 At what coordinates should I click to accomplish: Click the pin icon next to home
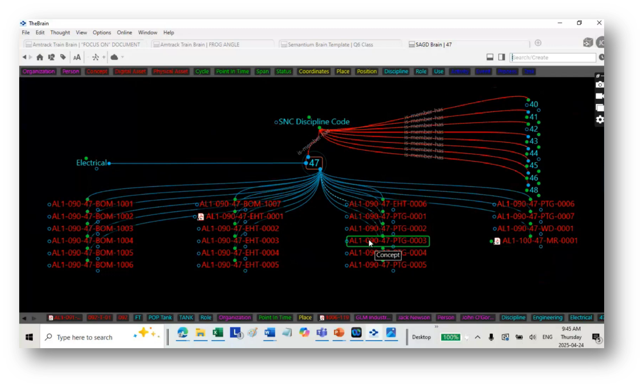(x=51, y=57)
